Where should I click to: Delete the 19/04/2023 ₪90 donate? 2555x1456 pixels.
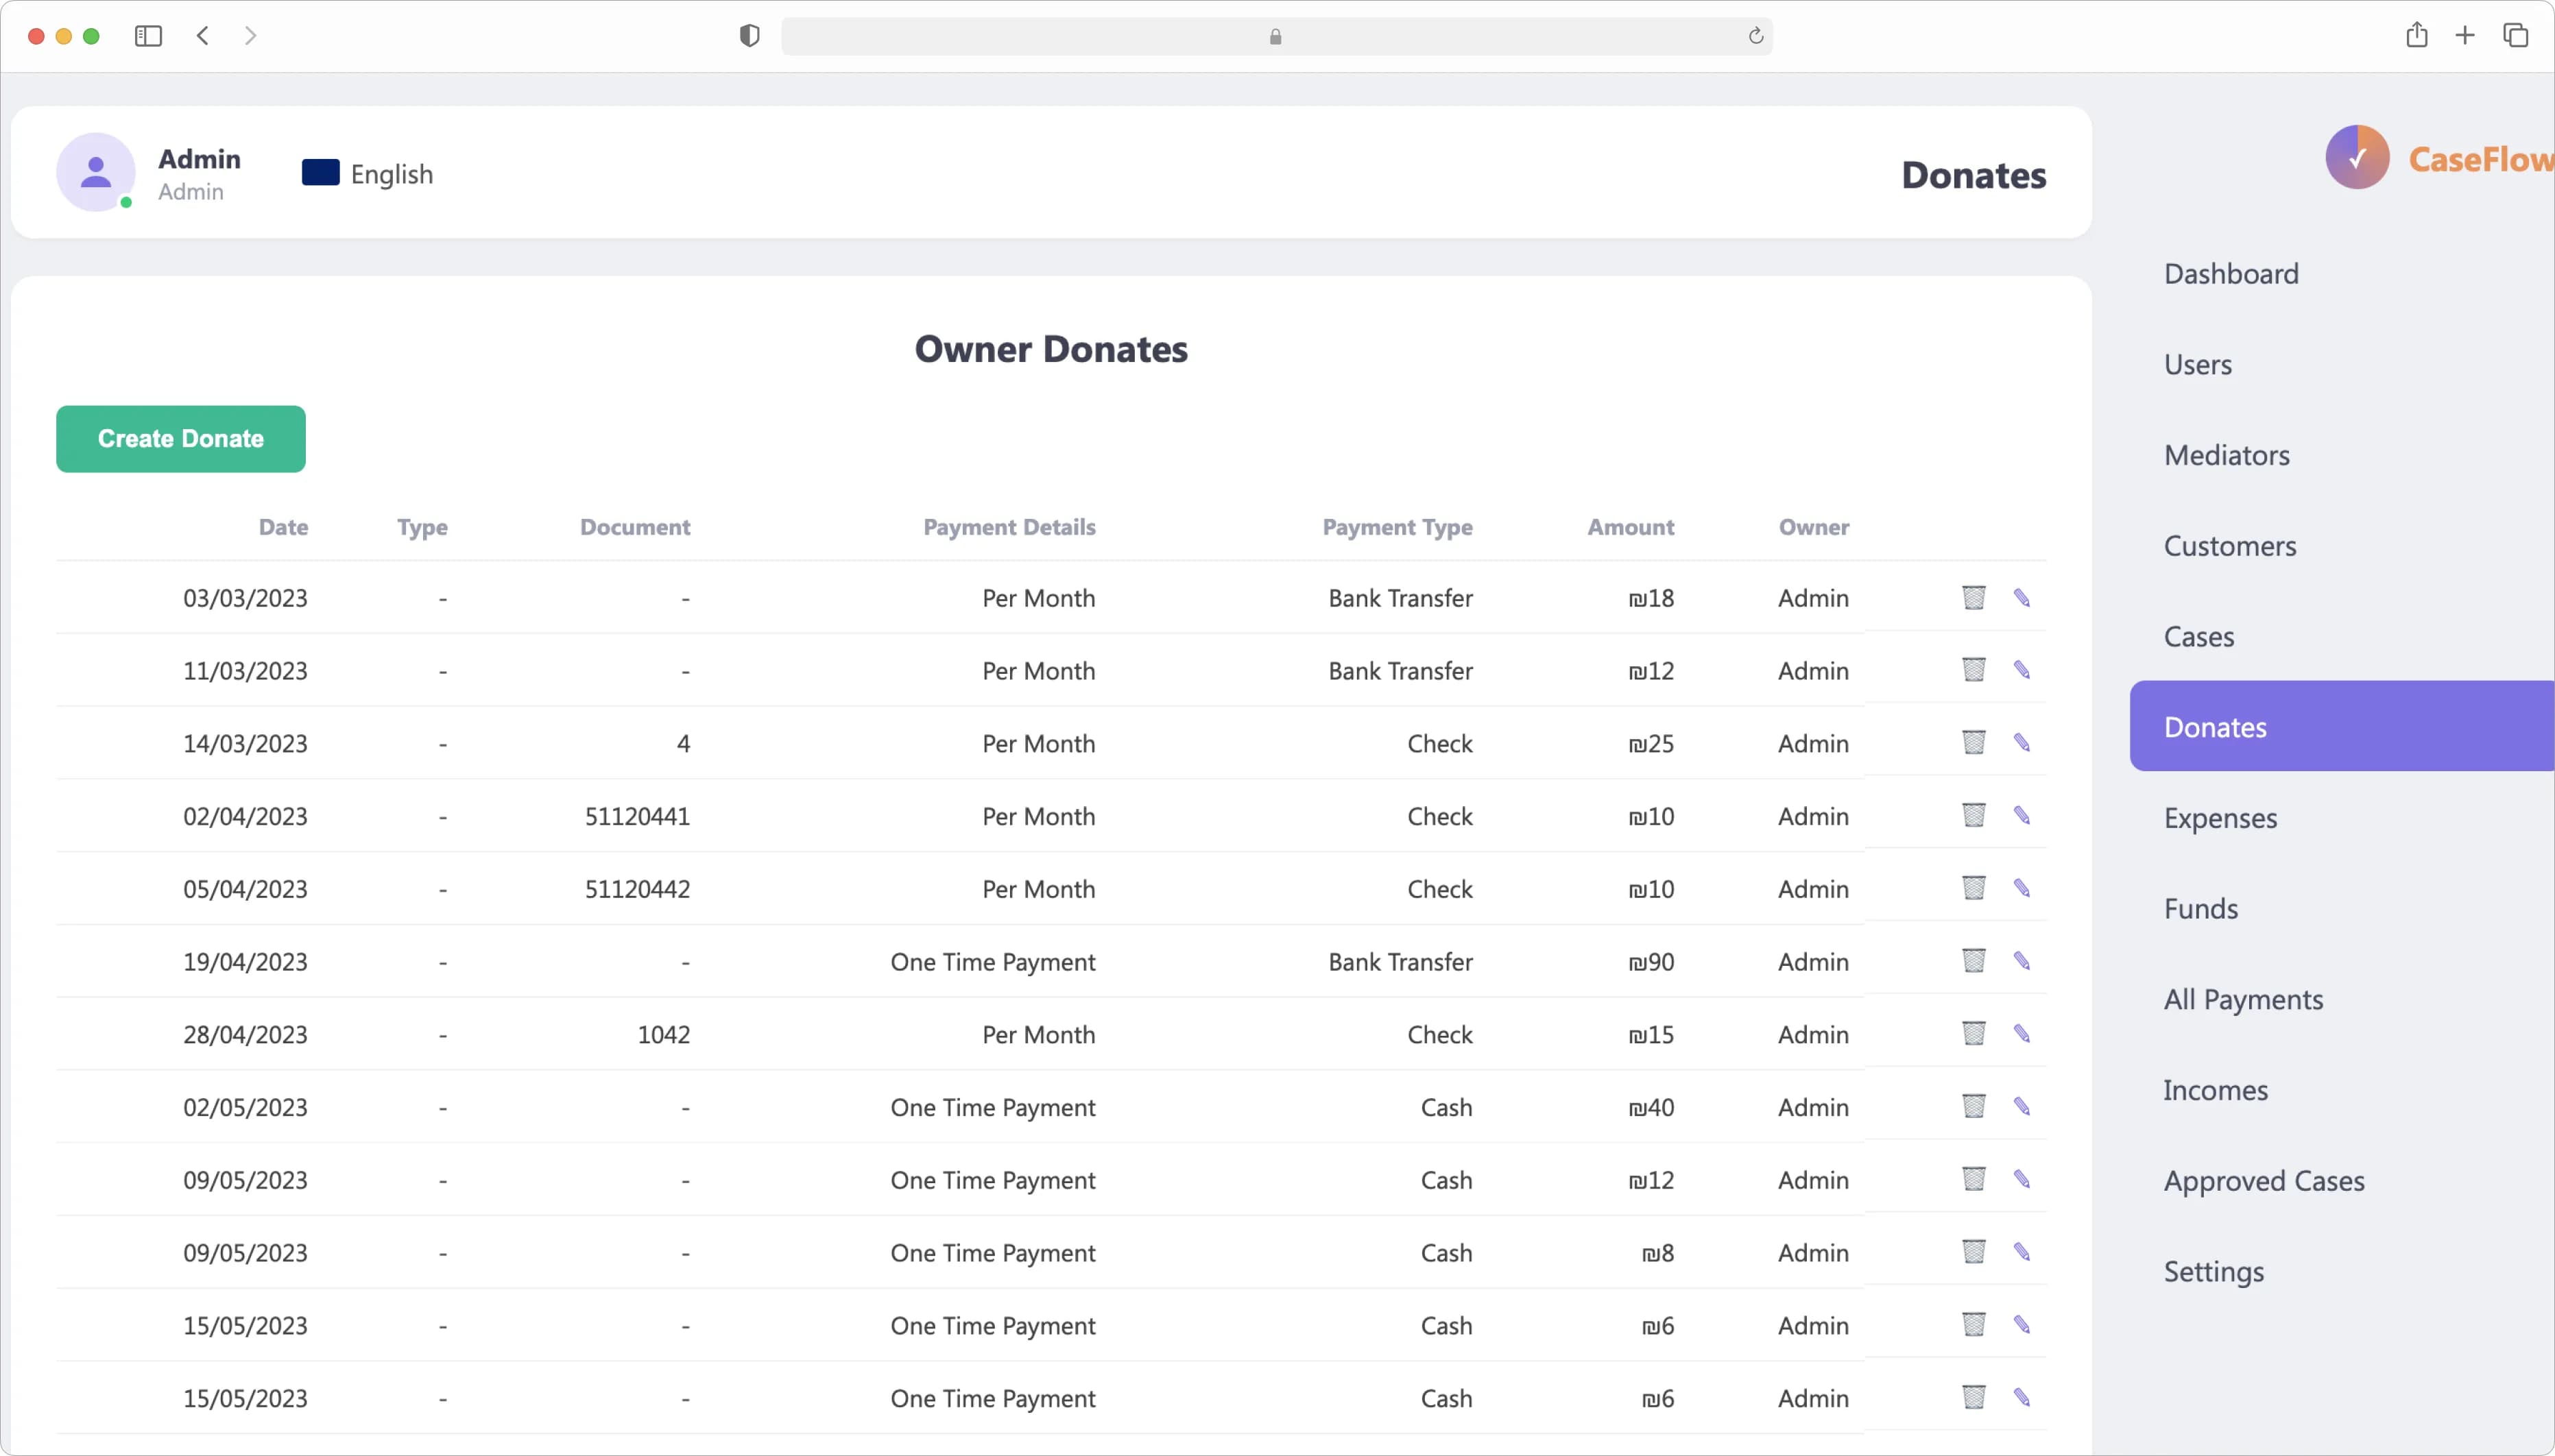(1973, 962)
